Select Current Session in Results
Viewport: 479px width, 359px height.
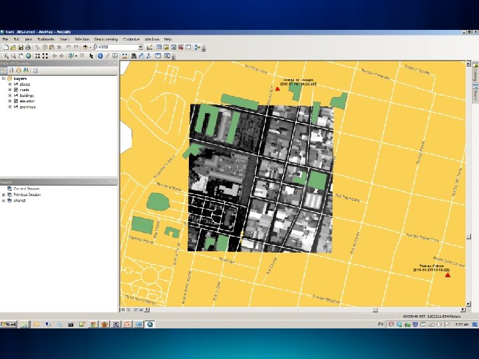27,189
